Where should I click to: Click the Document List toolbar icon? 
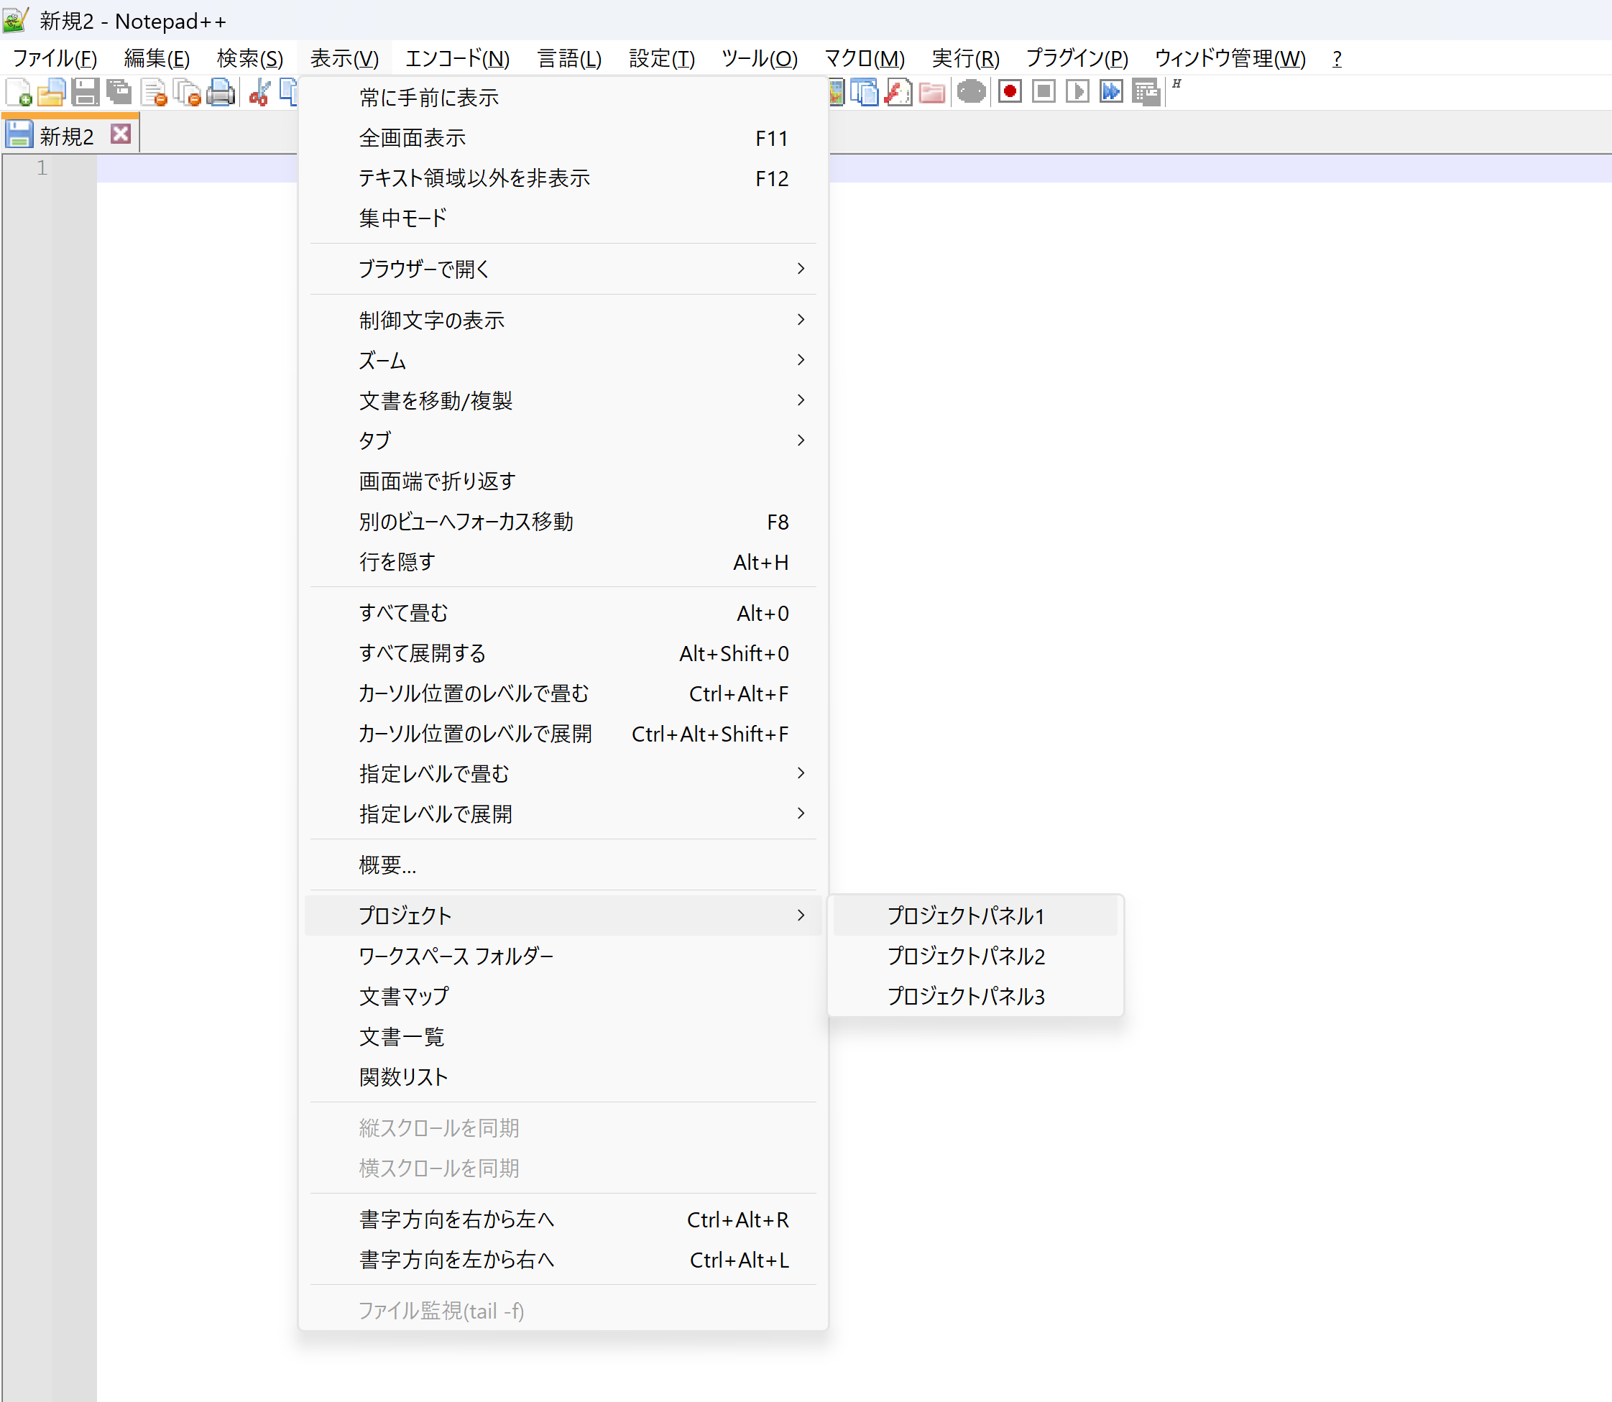(864, 92)
